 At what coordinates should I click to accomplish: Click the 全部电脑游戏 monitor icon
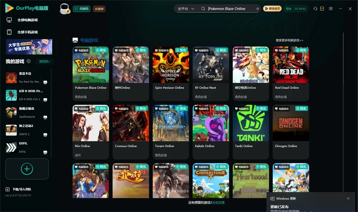tap(9, 20)
